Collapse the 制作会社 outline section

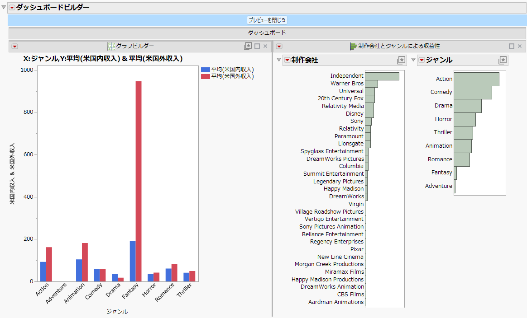tap(278, 60)
